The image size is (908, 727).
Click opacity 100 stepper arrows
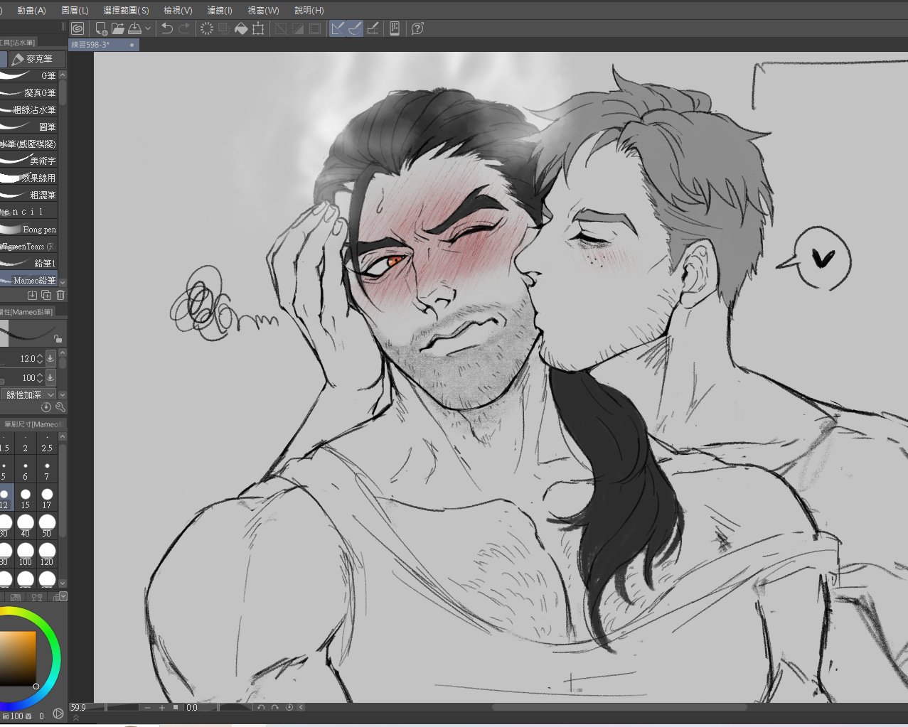(x=40, y=378)
